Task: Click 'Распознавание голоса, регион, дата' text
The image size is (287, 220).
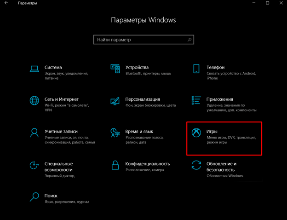Action: [144, 140]
